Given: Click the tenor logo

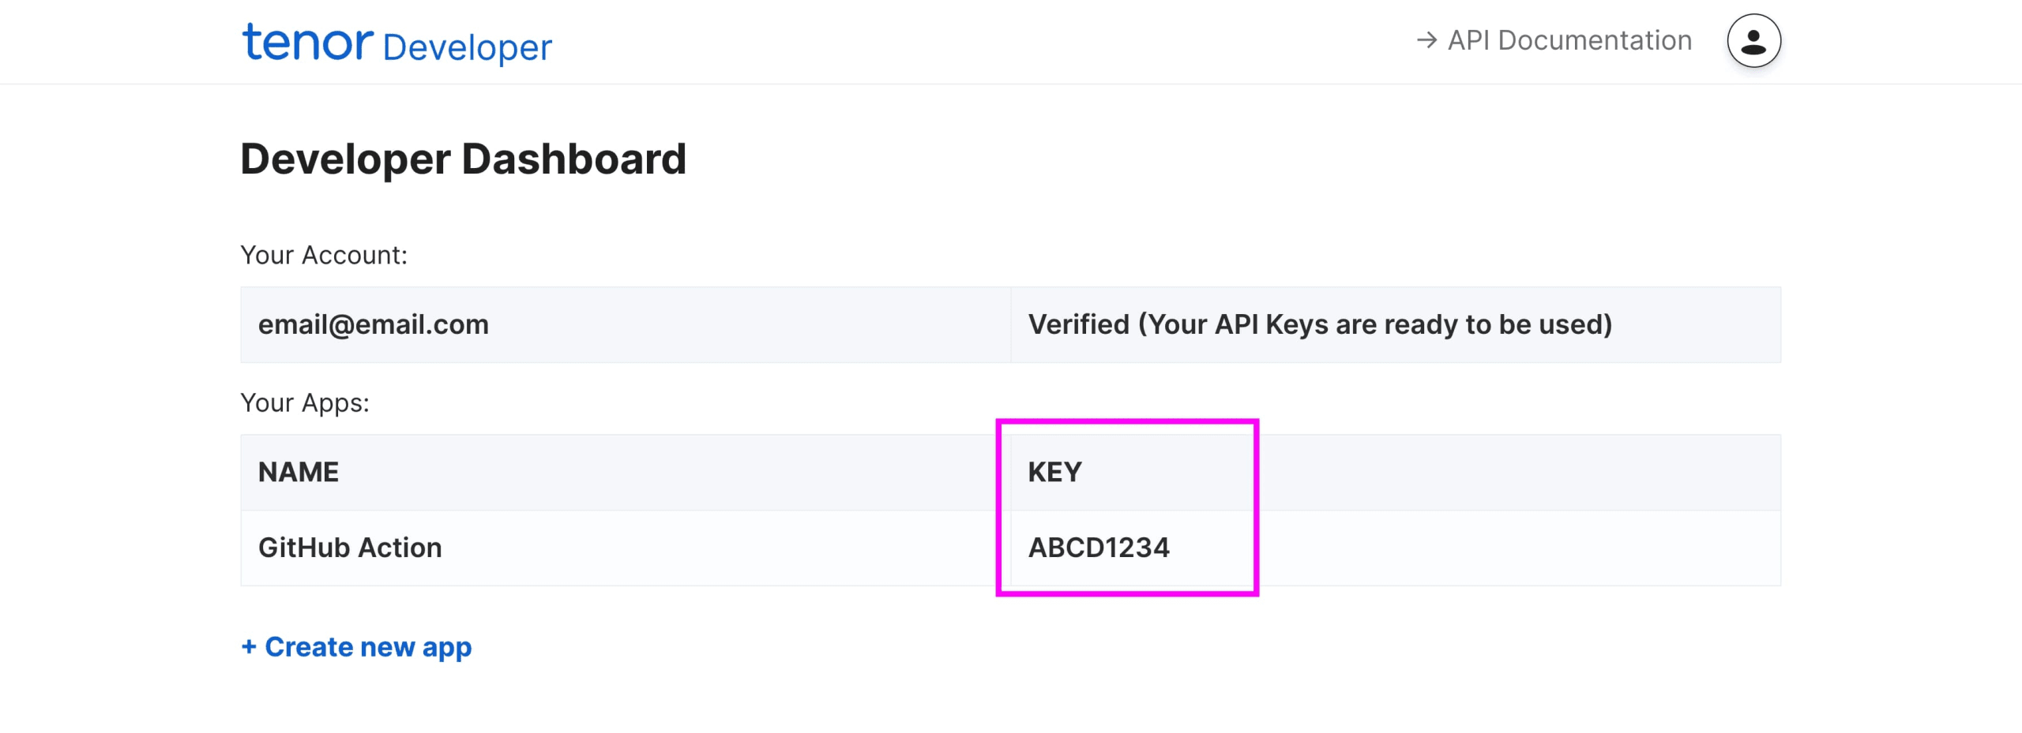Looking at the screenshot, I should pyautogui.click(x=307, y=42).
